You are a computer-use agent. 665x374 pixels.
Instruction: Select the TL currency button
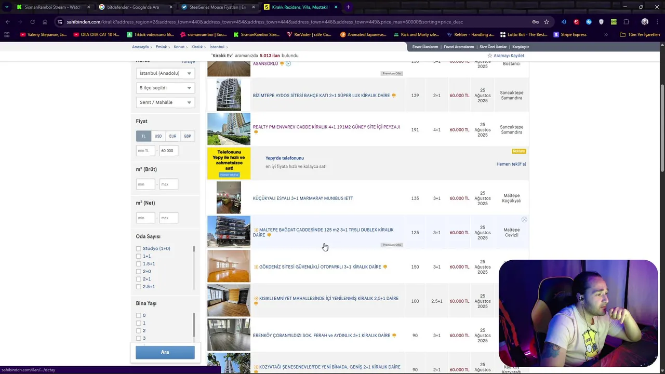coord(143,136)
